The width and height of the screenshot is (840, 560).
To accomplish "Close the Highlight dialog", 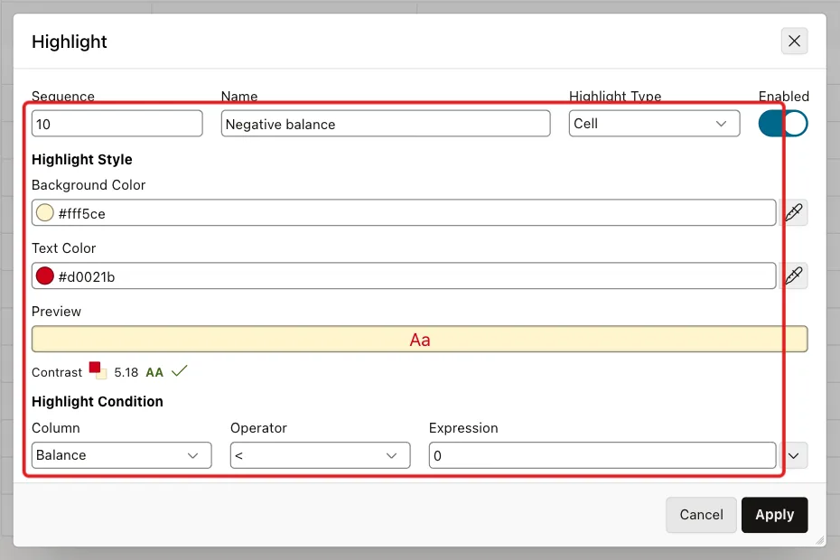I will 794,41.
